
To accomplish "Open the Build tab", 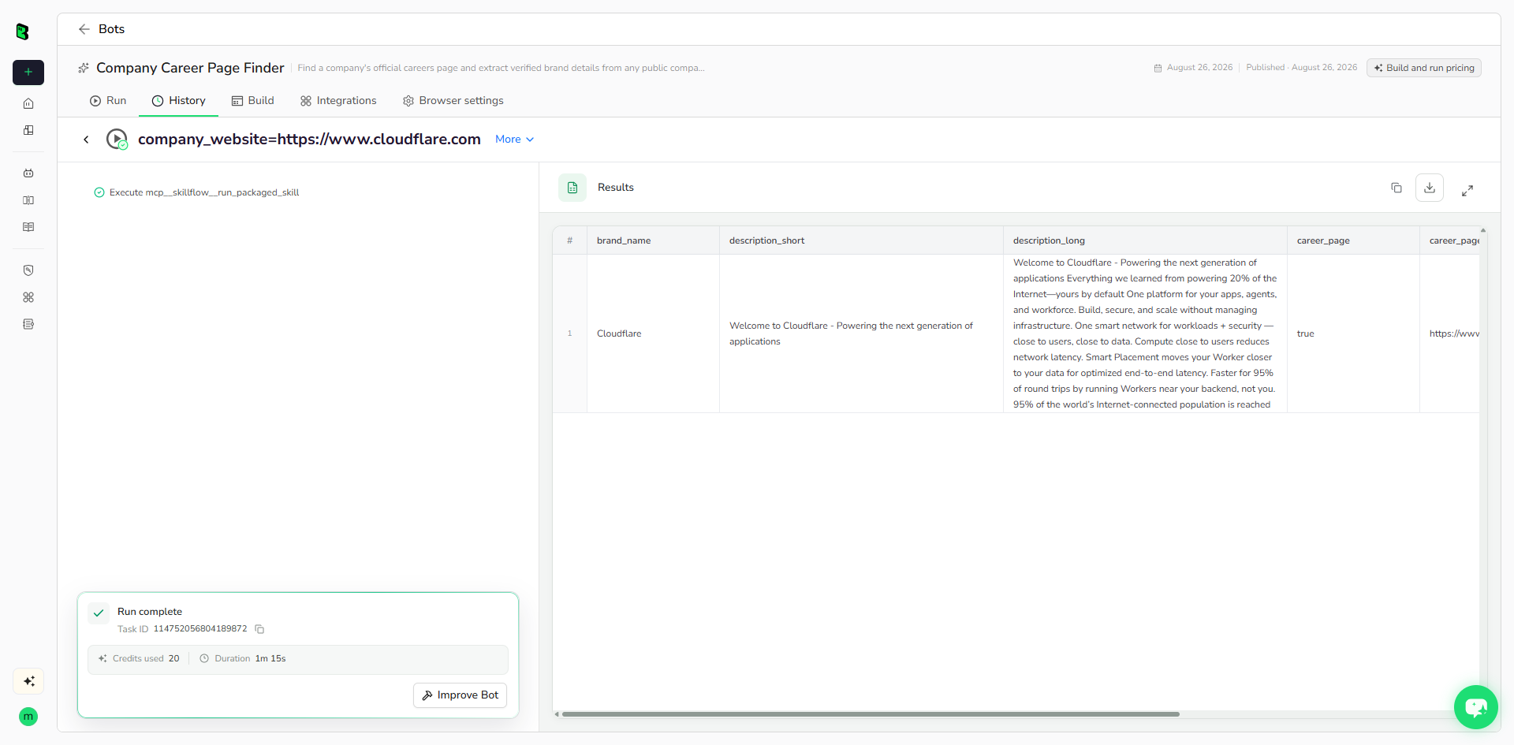I will coord(252,101).
